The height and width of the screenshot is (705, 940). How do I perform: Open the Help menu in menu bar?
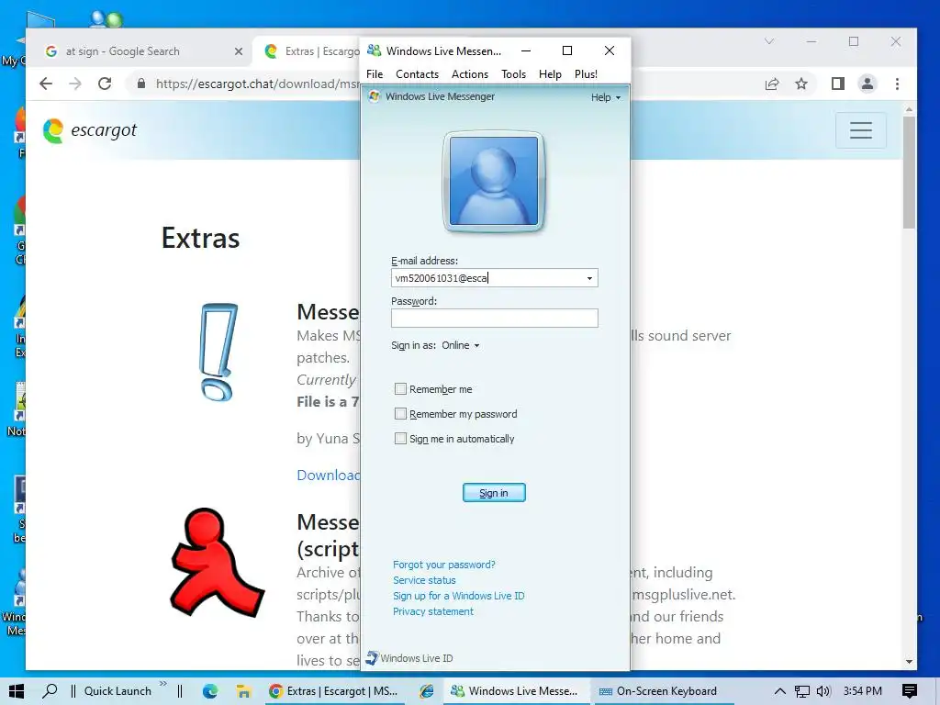click(x=550, y=73)
